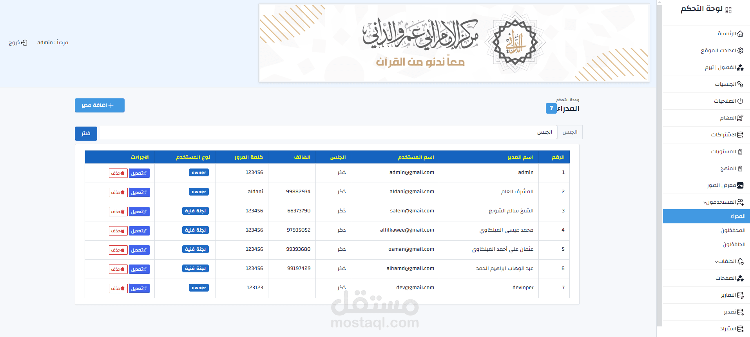The height and width of the screenshot is (337, 750).
Task: Click the الصفحات sidebar icon
Action: (740, 278)
